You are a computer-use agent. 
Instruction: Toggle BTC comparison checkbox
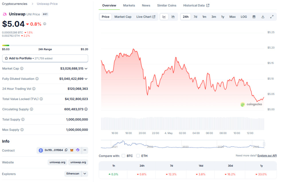123,156
